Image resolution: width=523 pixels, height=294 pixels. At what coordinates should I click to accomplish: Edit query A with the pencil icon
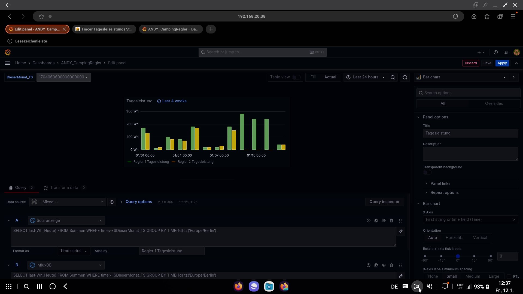click(400, 231)
